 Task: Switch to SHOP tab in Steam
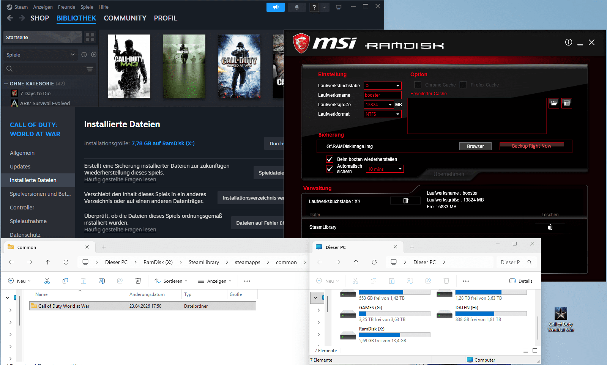pyautogui.click(x=39, y=18)
